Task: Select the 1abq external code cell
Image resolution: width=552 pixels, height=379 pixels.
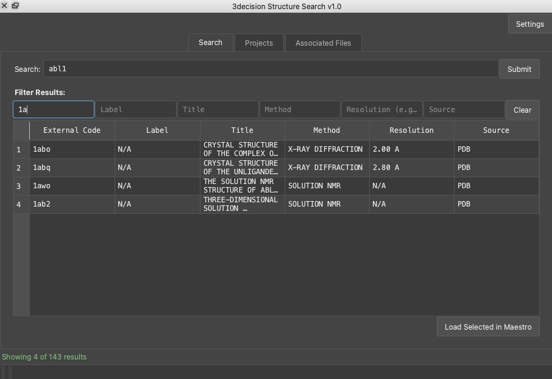Action: click(72, 168)
